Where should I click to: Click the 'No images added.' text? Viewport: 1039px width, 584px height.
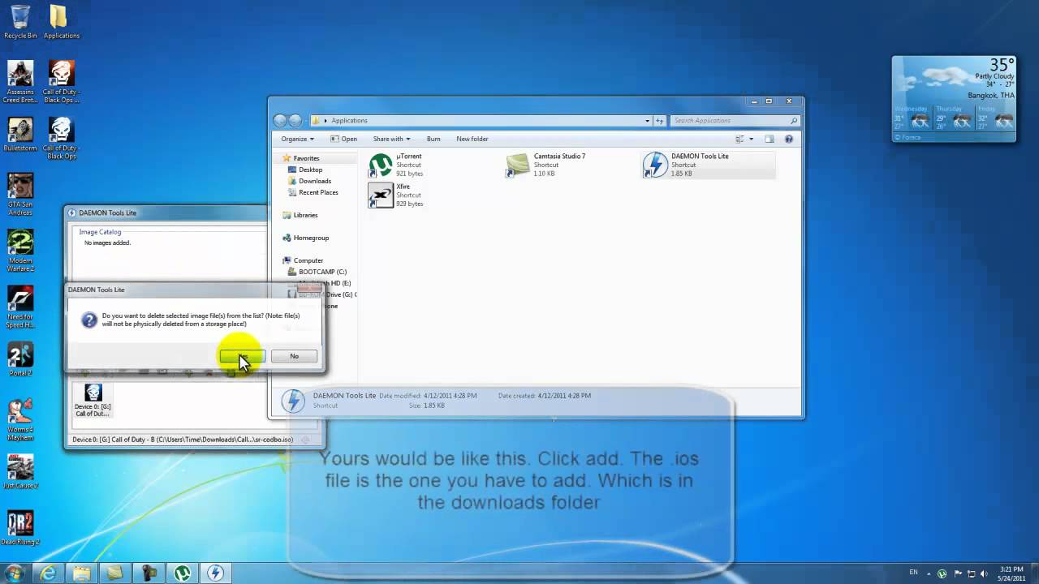(107, 243)
